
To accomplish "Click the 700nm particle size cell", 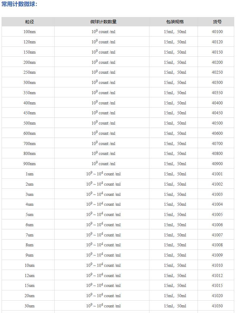I will (30, 143).
